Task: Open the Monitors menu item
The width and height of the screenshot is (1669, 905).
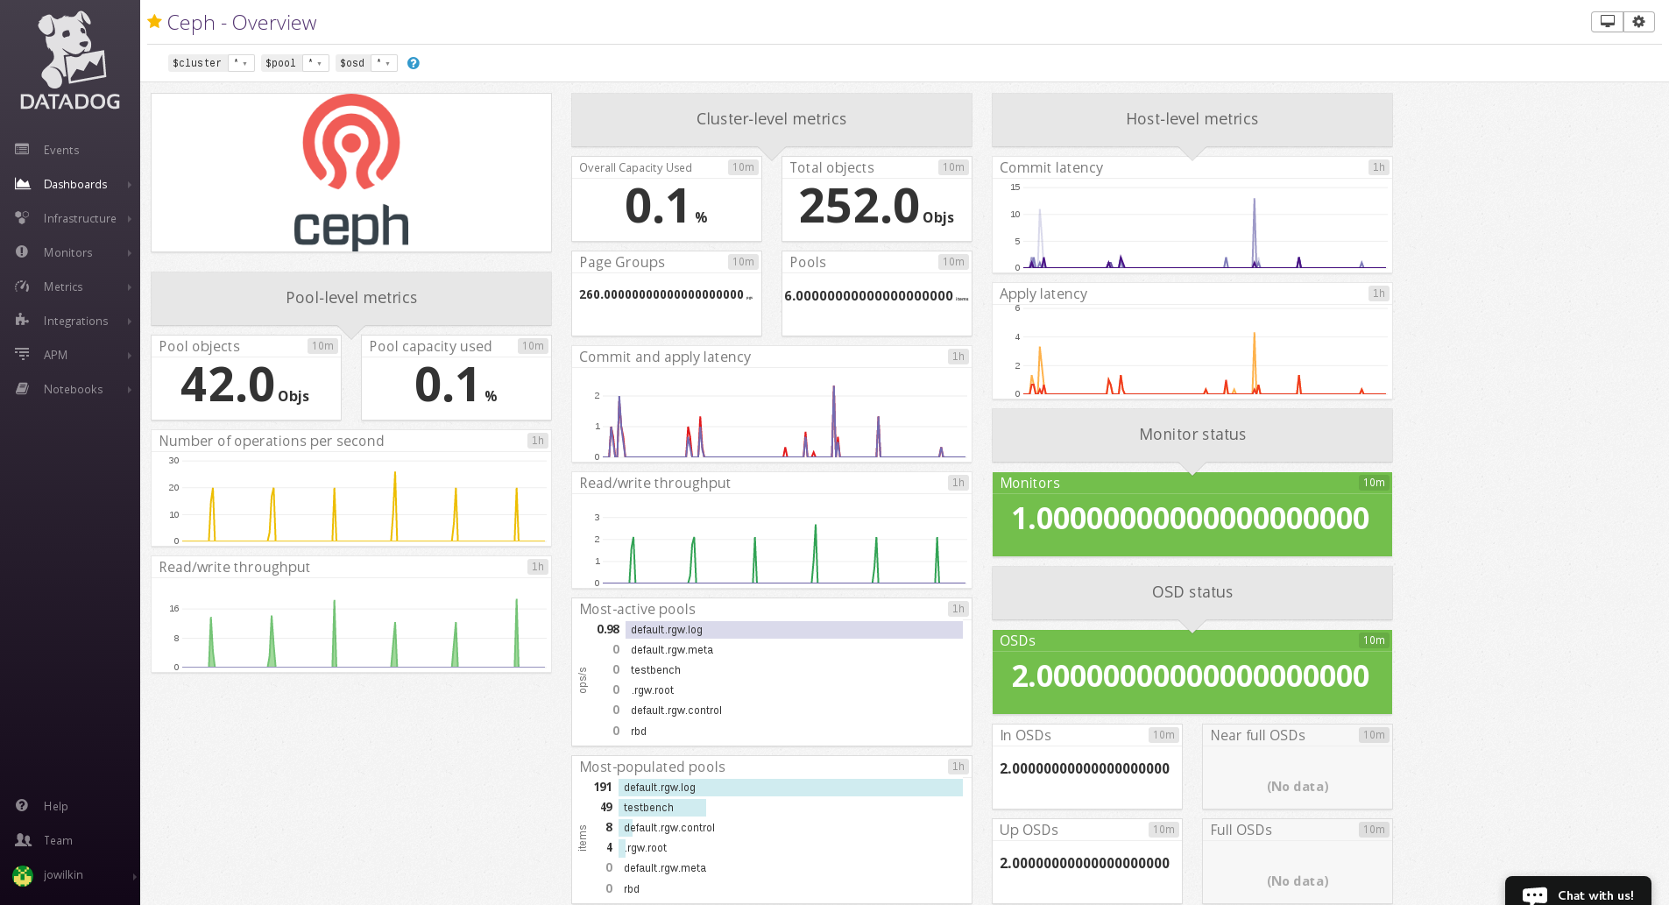Action: point(67,252)
